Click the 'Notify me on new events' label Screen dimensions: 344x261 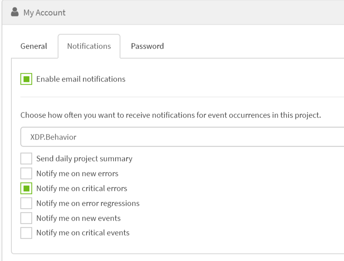point(78,218)
